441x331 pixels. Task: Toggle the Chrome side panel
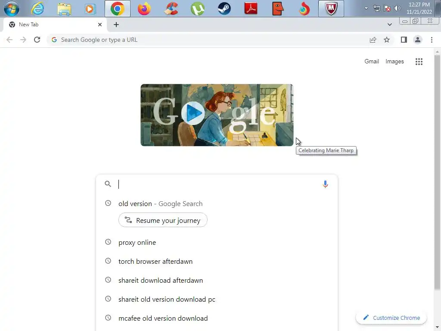404,40
